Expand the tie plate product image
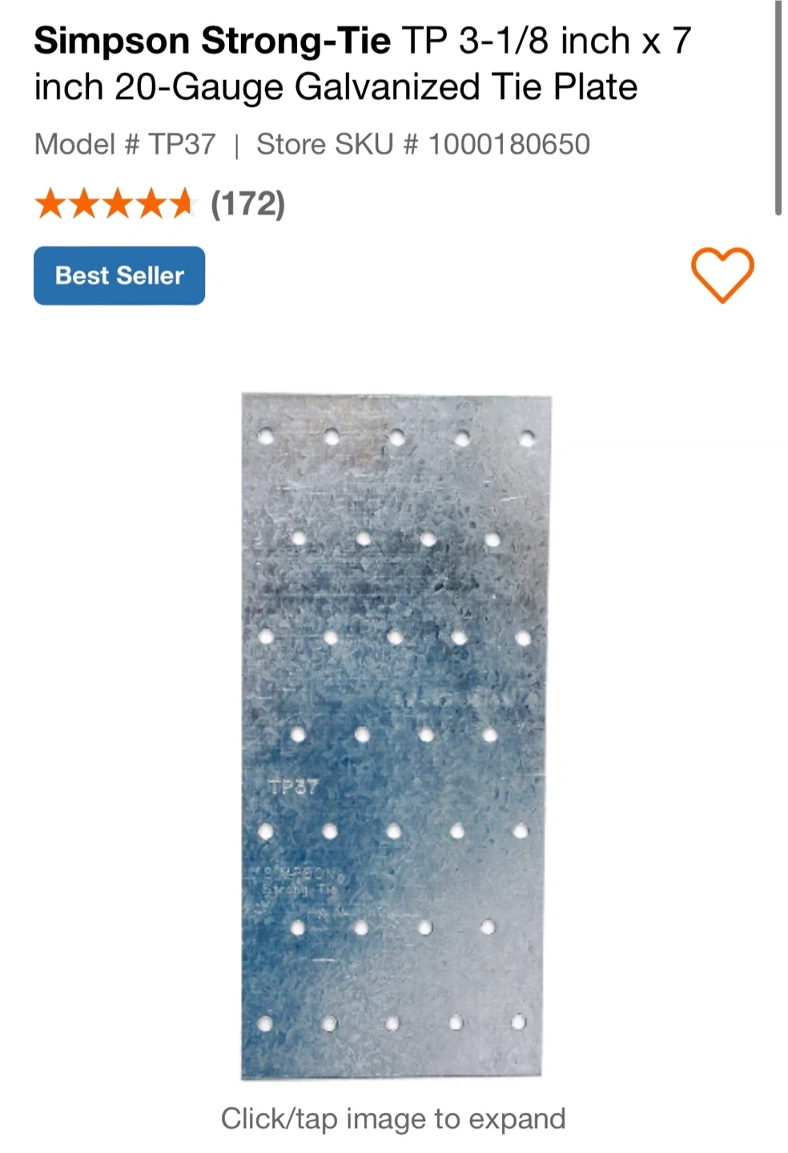788x1153 pixels. pyautogui.click(x=396, y=736)
